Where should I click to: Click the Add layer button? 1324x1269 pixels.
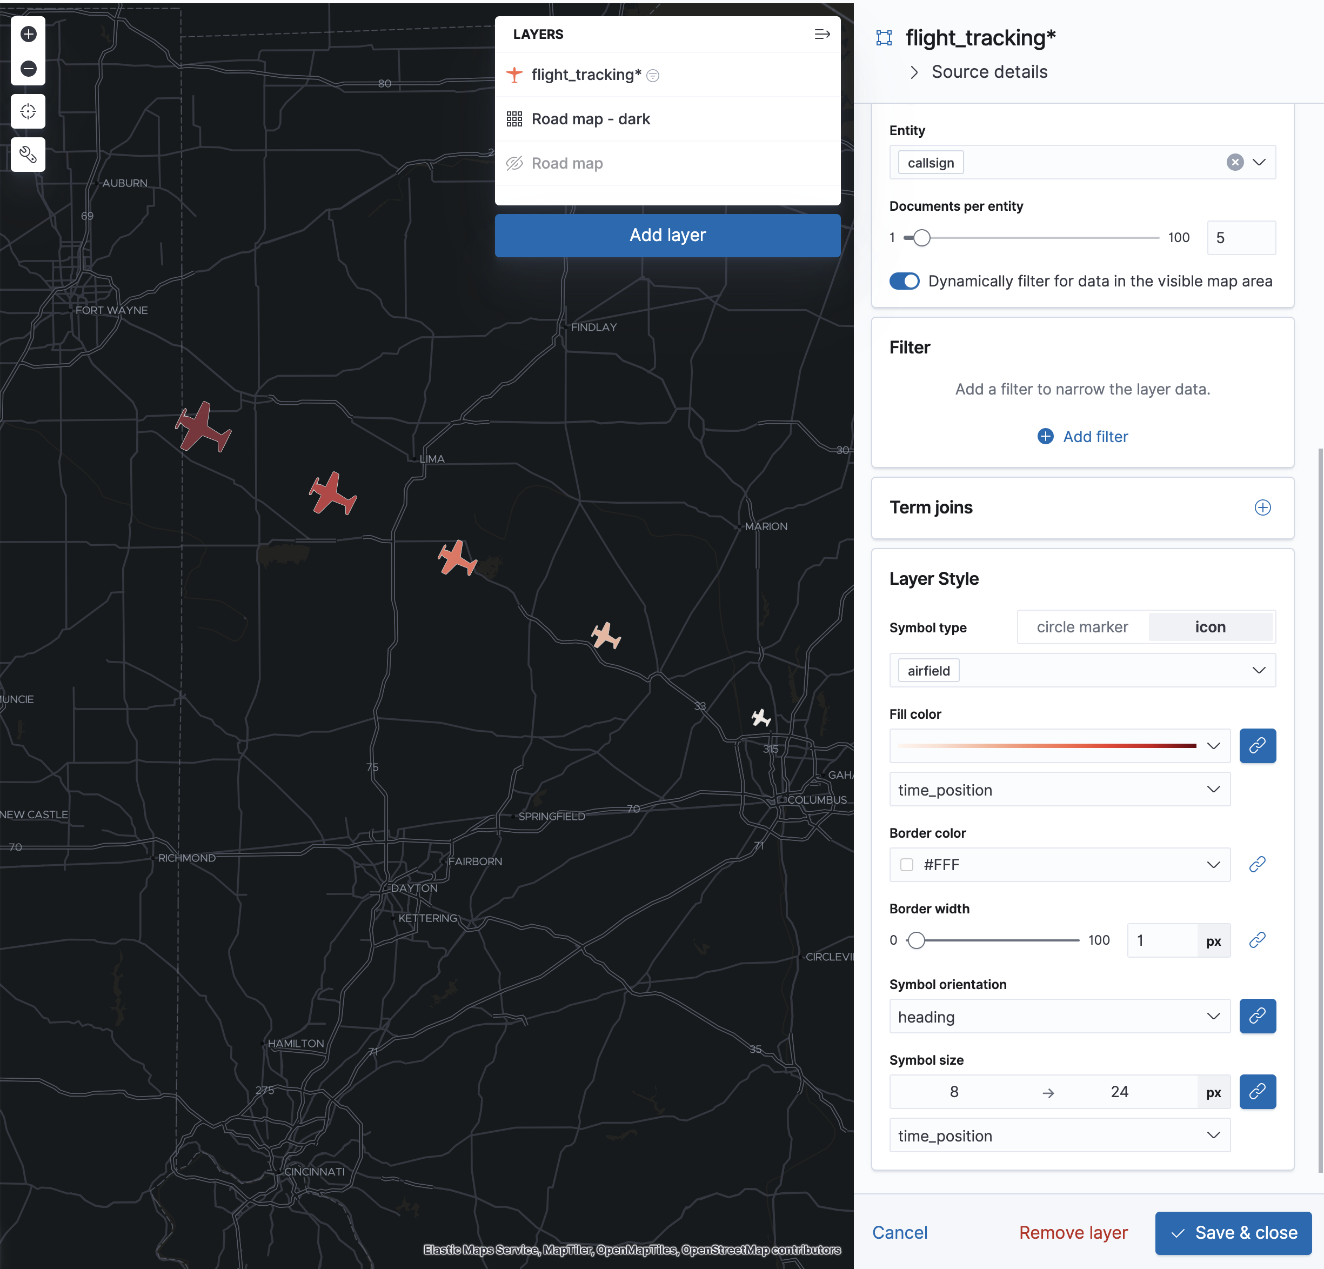point(667,235)
